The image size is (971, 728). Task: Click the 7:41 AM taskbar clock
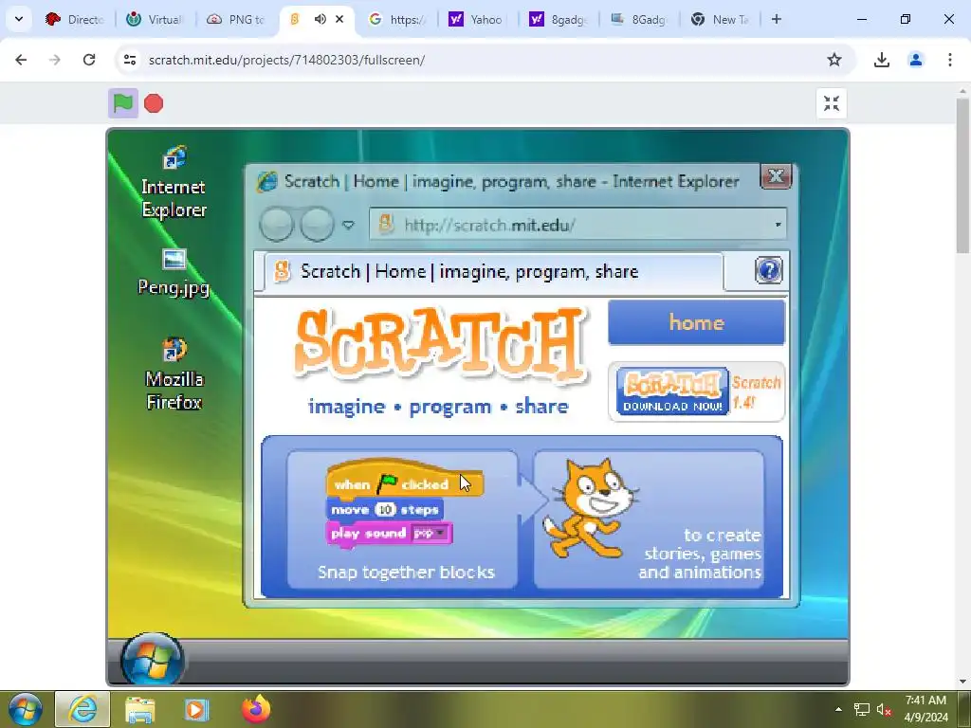click(925, 709)
